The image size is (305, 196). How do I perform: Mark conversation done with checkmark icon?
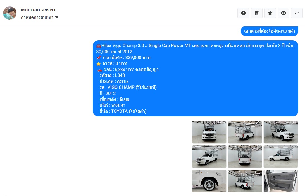point(297,13)
